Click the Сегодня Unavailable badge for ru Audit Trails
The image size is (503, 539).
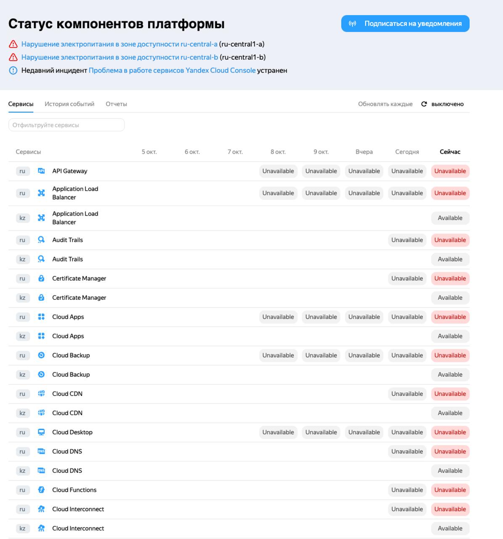[407, 240]
